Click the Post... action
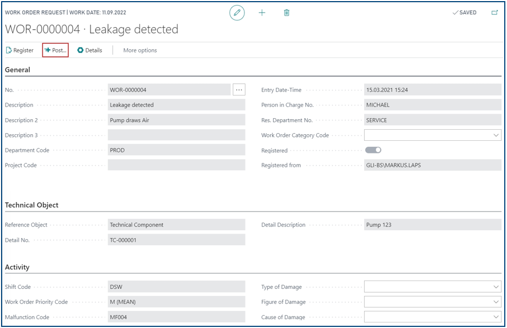The width and height of the screenshot is (507, 328). click(x=55, y=50)
